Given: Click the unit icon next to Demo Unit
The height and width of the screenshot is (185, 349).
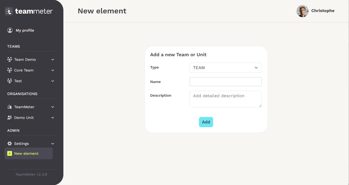Looking at the screenshot, I should (x=10, y=118).
